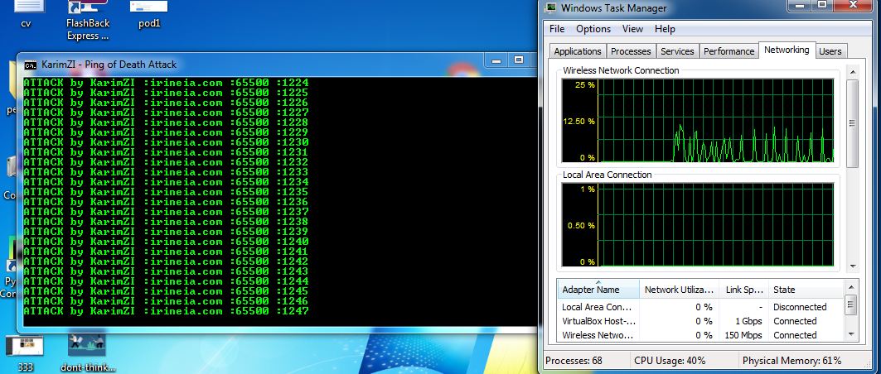881x374 pixels.
Task: Click the console output line ending :1224
Action: 166,83
